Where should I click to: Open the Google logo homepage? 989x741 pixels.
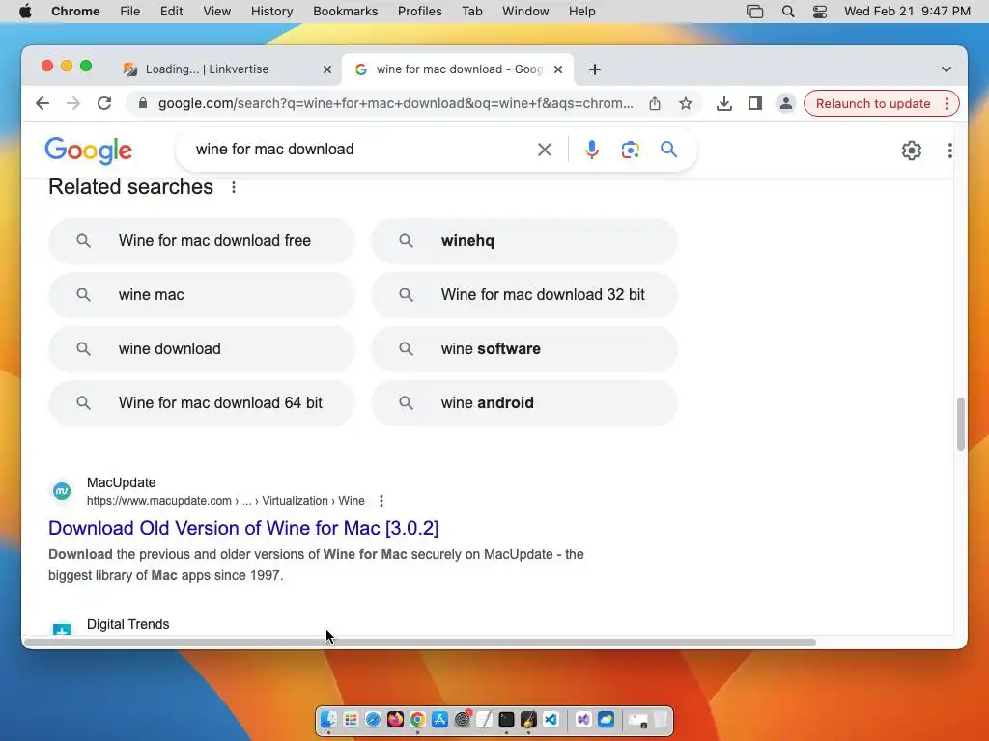point(88,150)
